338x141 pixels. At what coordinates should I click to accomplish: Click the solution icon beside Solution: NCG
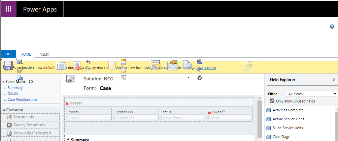[x=70, y=79]
